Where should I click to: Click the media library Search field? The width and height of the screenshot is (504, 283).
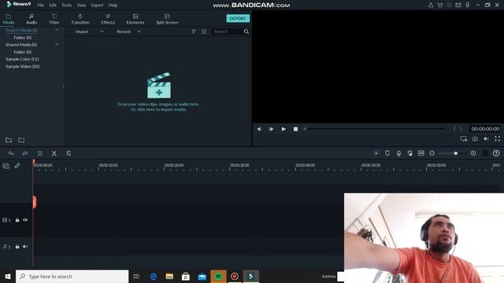(x=227, y=31)
